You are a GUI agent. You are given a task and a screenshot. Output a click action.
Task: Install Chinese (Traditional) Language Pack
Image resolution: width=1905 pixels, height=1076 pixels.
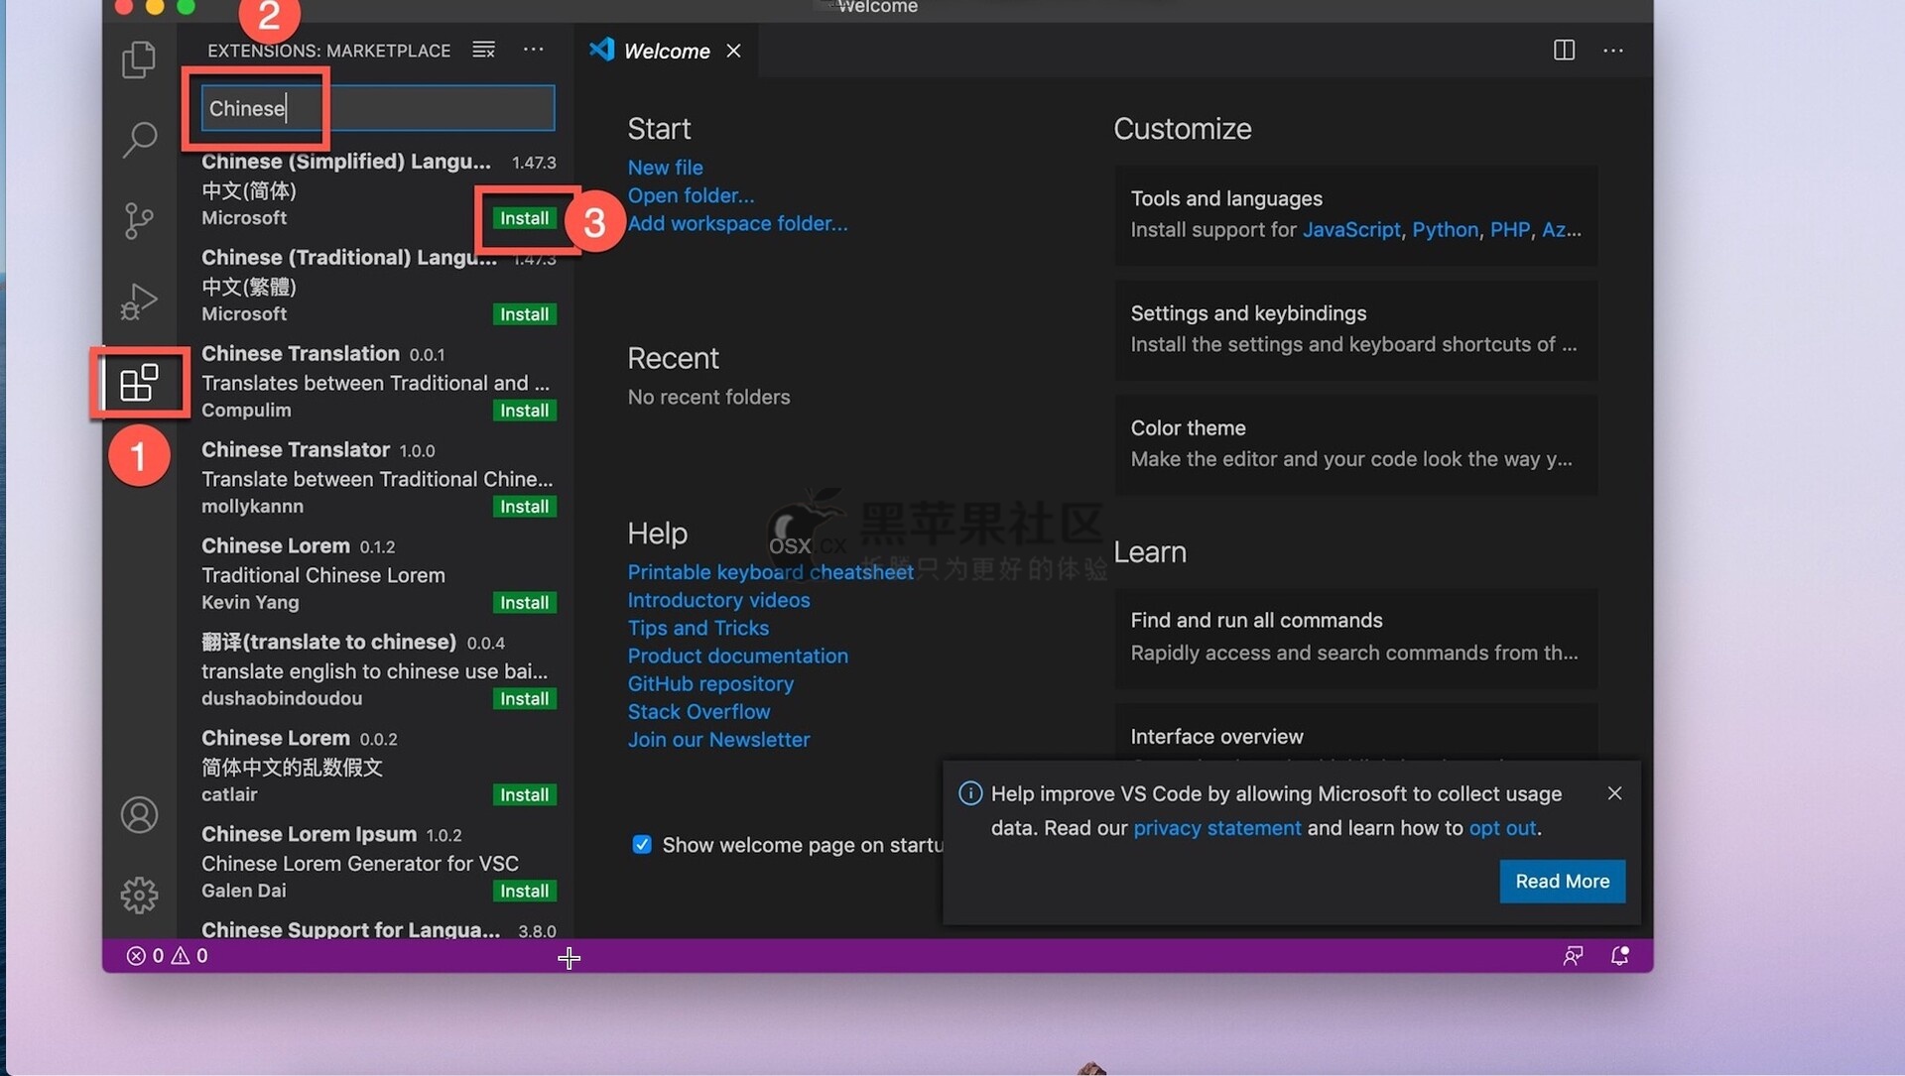coord(524,314)
